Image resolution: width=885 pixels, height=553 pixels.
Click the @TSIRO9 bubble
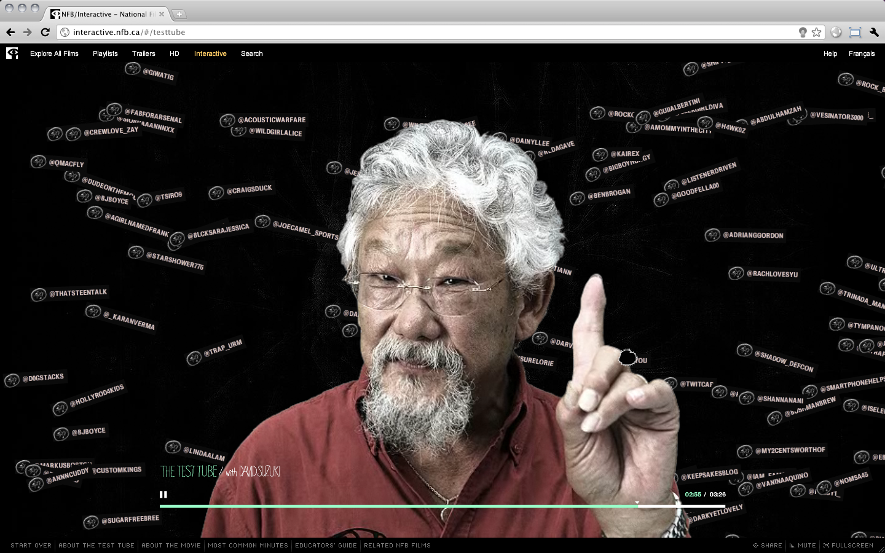pyautogui.click(x=160, y=197)
